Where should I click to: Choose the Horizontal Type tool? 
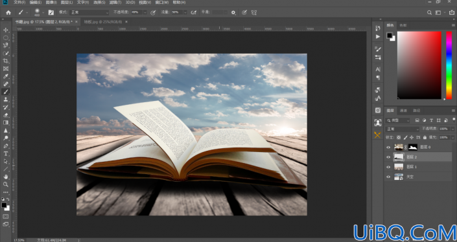tap(6, 153)
